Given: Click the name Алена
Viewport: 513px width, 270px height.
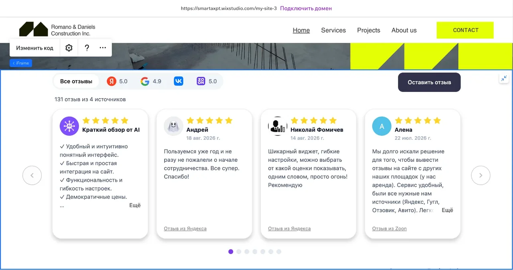Looking at the screenshot, I should tap(404, 129).
